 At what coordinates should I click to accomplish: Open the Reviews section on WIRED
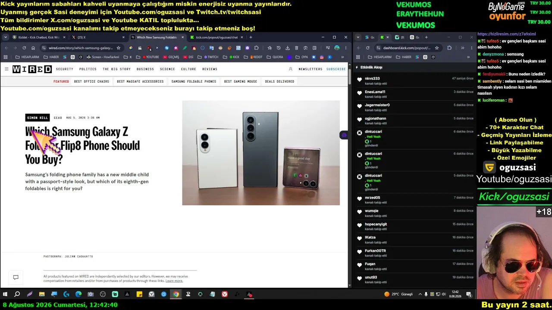[210, 69]
